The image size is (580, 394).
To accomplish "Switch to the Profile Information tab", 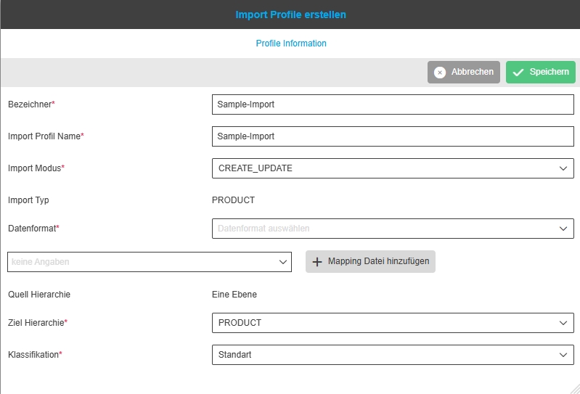I will [x=291, y=44].
